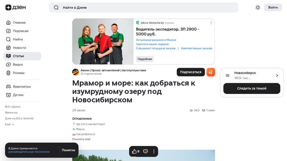Click the Следить за темой button

[x=251, y=89]
